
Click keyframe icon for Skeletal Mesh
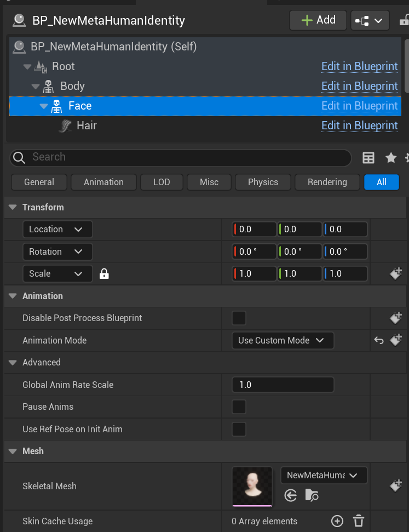395,486
